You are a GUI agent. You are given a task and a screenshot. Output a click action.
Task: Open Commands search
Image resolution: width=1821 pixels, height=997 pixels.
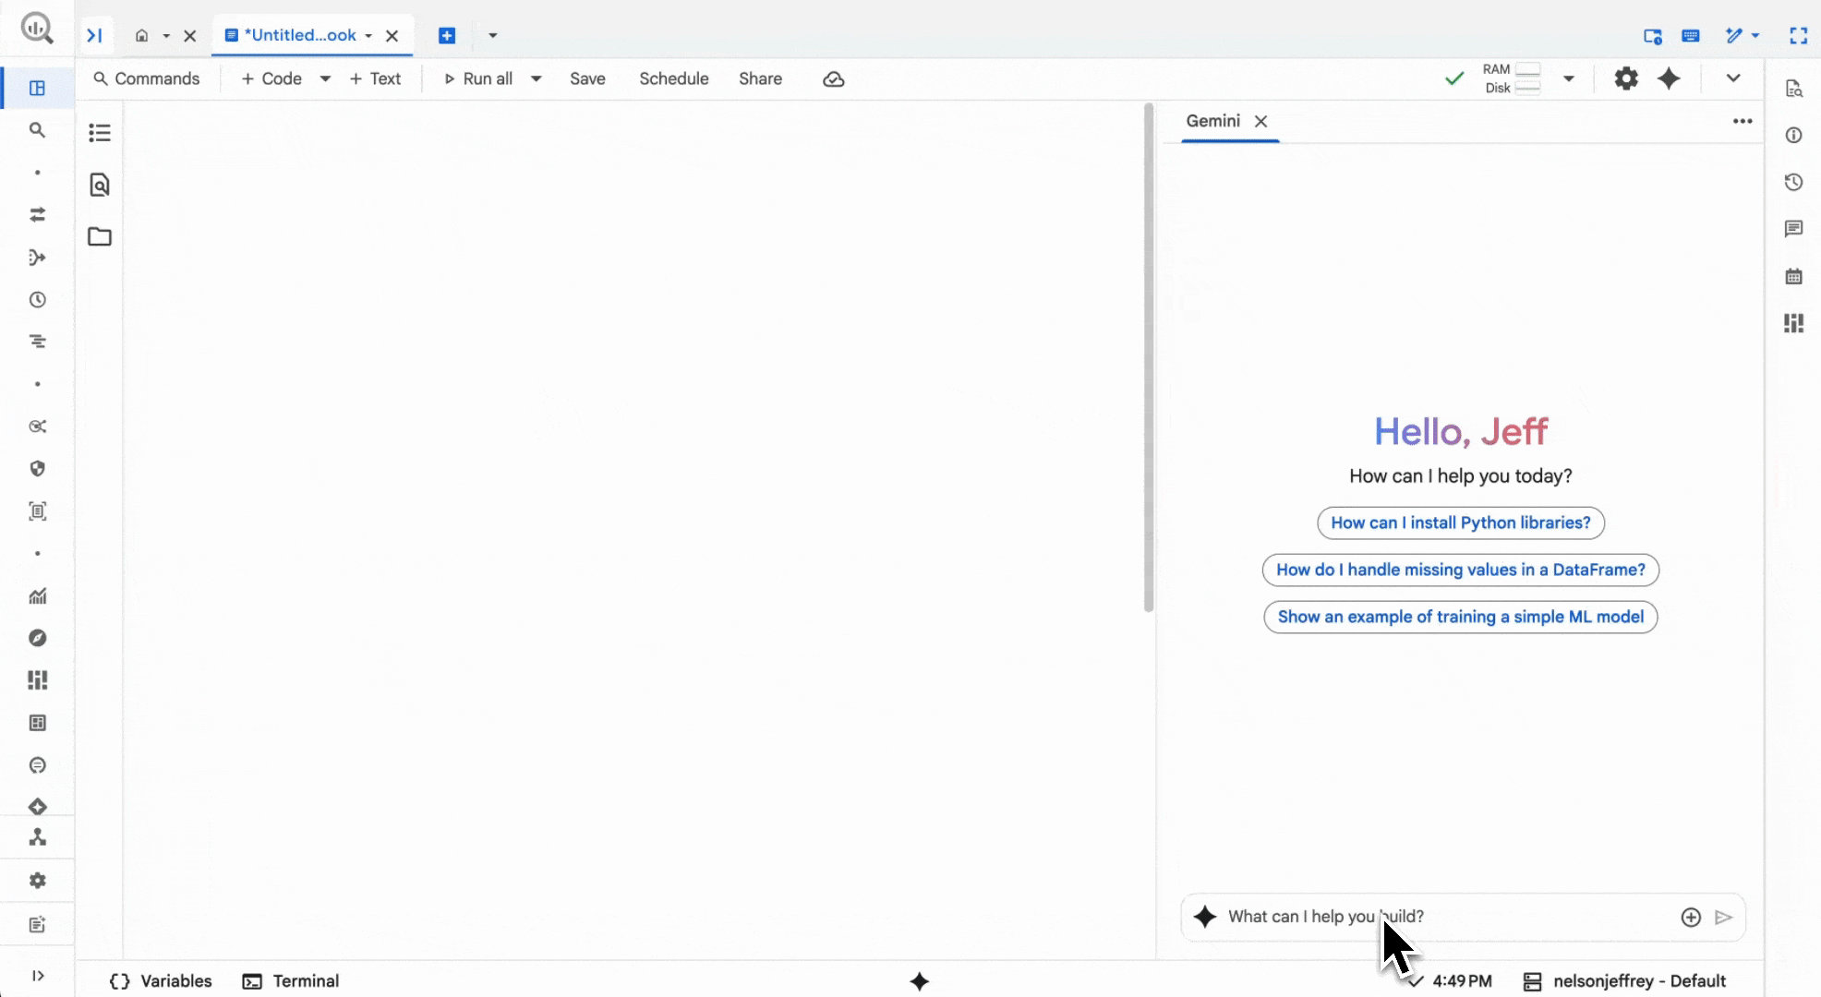point(147,78)
